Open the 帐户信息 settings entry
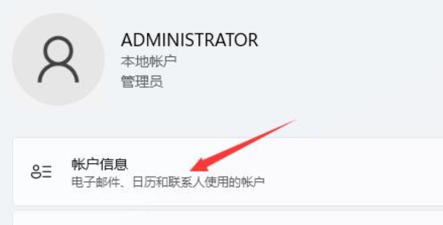Screen dimensions: 443x225 (x=228, y=172)
